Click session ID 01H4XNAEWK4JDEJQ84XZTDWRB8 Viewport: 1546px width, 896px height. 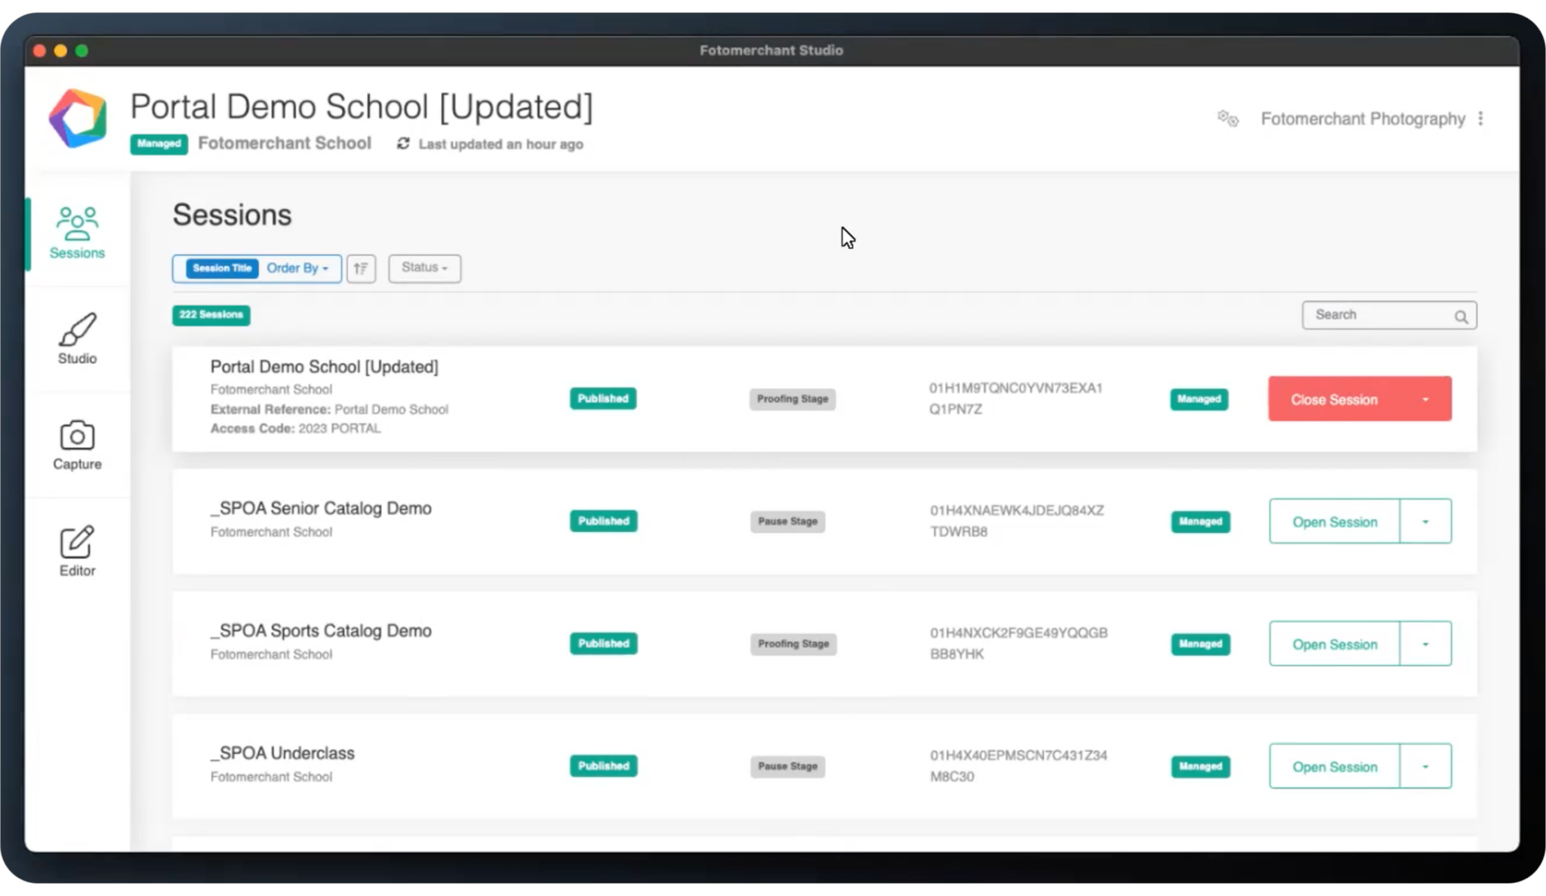(x=1017, y=521)
